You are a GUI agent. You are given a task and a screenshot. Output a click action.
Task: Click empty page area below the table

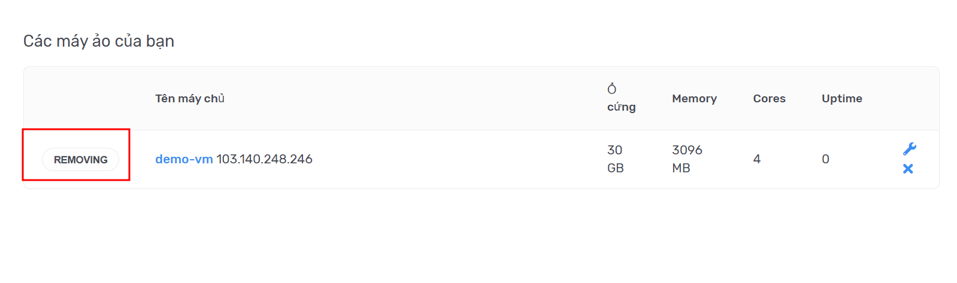tap(479, 239)
